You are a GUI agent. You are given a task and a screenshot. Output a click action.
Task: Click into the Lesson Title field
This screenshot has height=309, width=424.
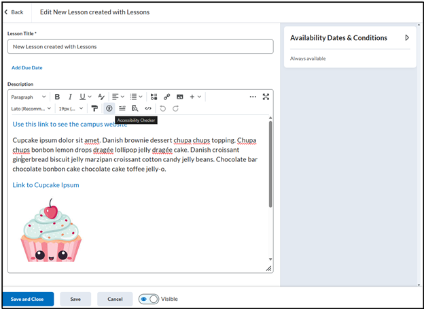click(140, 46)
